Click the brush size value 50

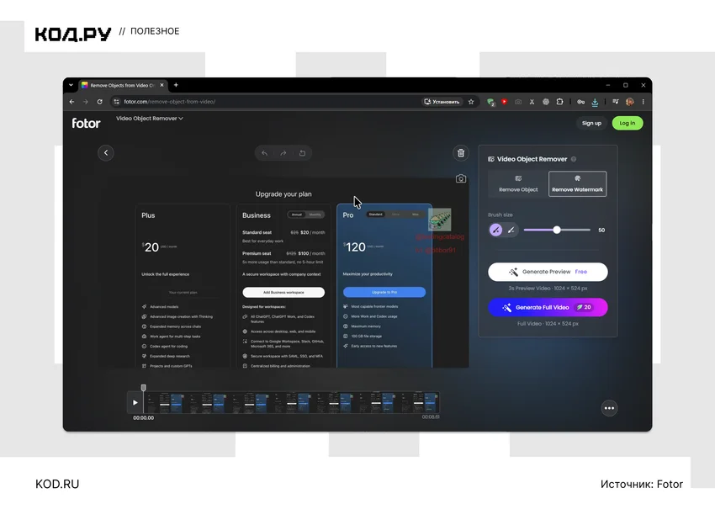[x=601, y=231]
